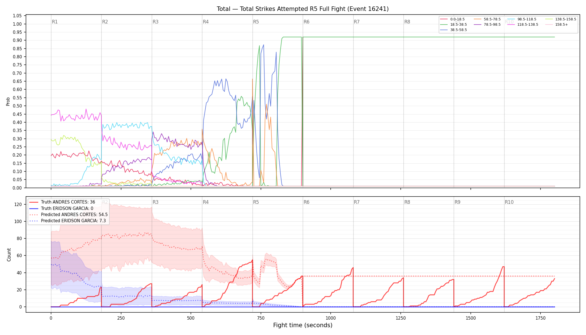Click the 500 tick label on time axis
This screenshot has height=335, width=586.
click(x=191, y=318)
